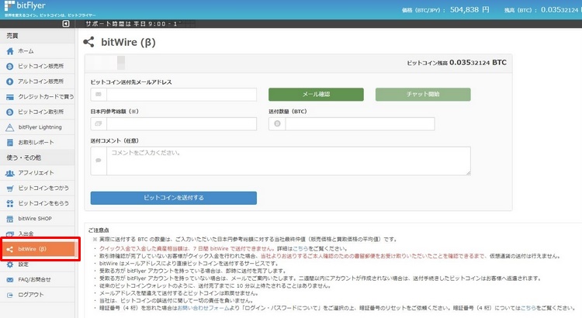Click the green メール確認 button

coord(316,95)
